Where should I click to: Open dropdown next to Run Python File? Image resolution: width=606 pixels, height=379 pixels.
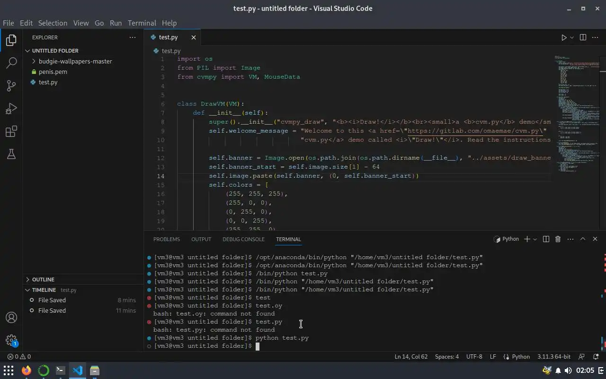point(572,37)
